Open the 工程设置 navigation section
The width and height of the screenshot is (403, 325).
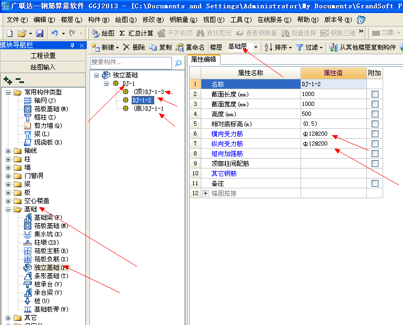(x=43, y=56)
